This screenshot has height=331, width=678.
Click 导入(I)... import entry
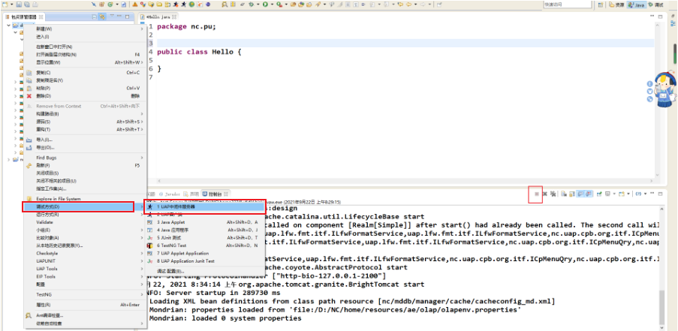tap(84, 140)
